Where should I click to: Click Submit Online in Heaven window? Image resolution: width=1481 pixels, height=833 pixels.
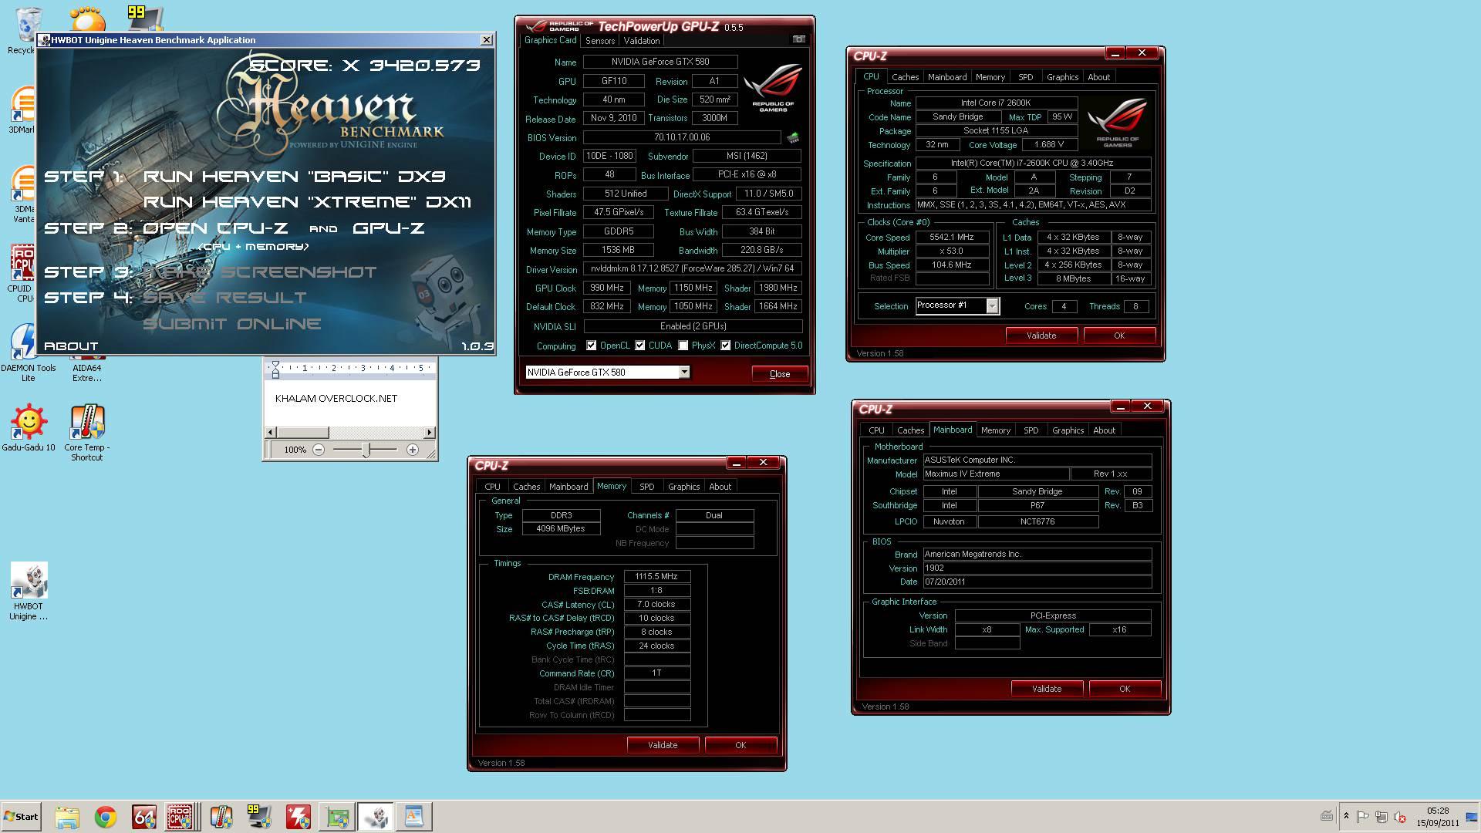coord(232,324)
